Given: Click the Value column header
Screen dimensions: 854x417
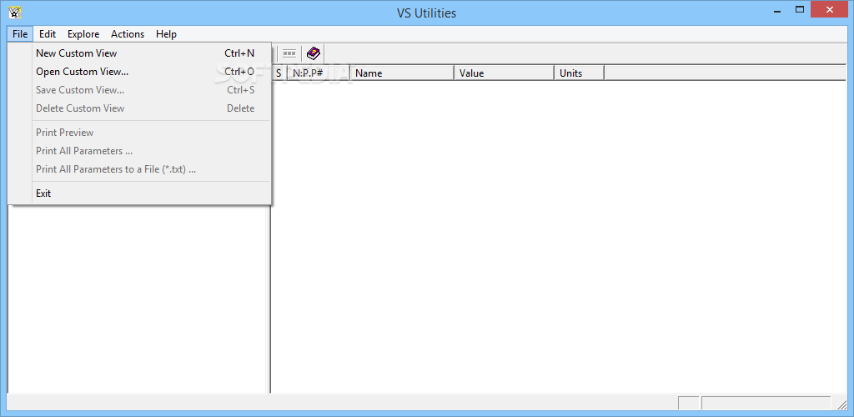Looking at the screenshot, I should tap(504, 73).
